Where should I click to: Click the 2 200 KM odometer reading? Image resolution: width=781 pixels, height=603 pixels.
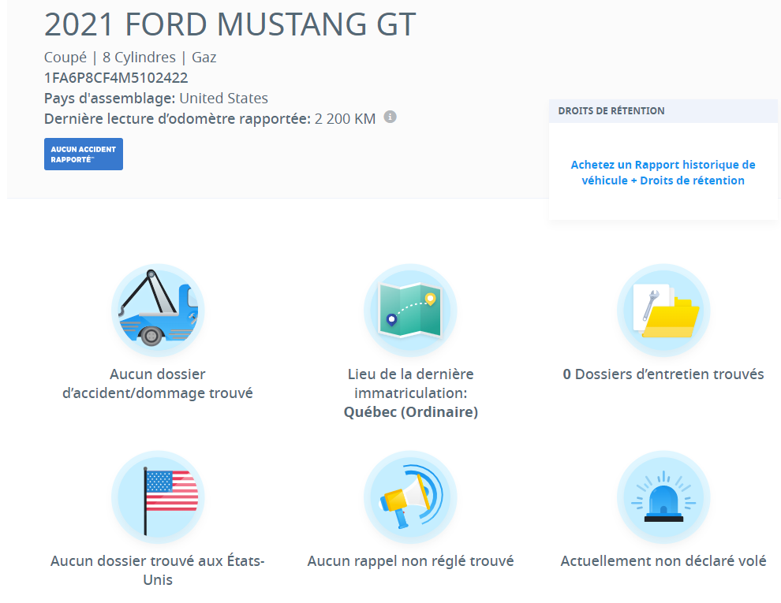345,119
